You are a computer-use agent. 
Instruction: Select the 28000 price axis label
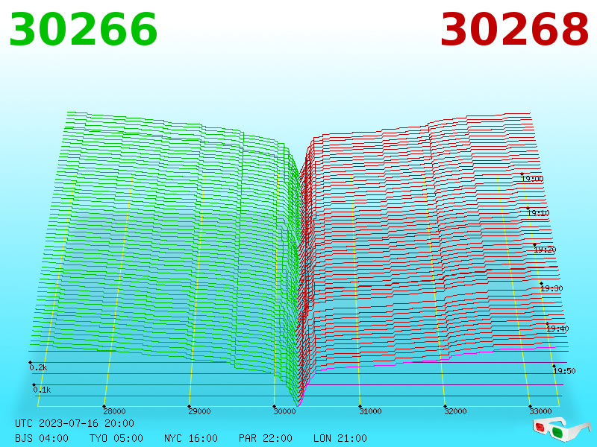pos(114,411)
